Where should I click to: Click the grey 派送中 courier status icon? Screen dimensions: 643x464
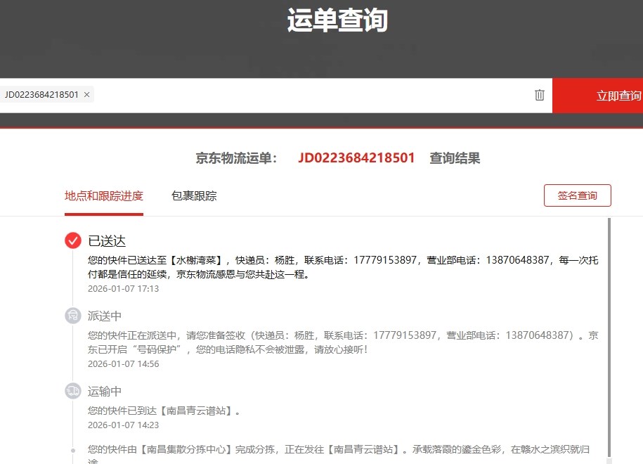(73, 316)
